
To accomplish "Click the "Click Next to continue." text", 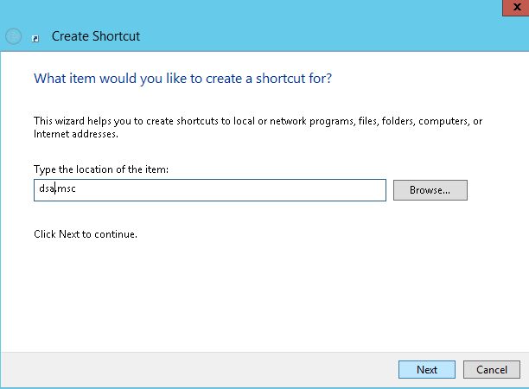I will (86, 234).
